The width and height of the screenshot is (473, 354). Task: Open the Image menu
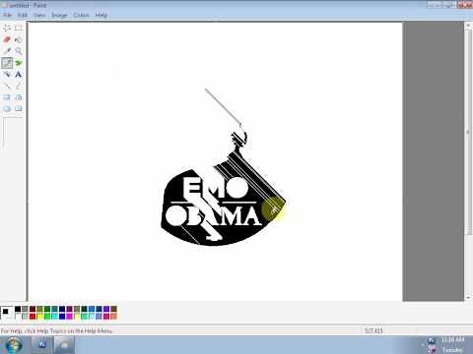(59, 15)
